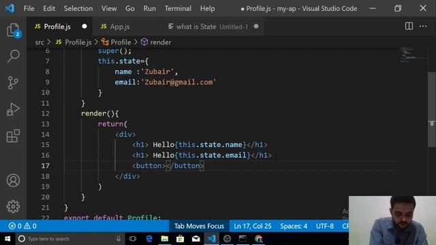Click the VS Code logo icon
The width and height of the screenshot is (436, 245).
tap(10, 8)
